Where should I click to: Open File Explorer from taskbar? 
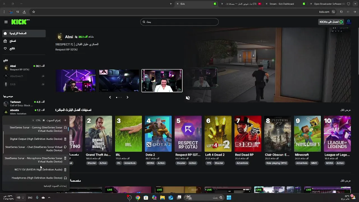click(162, 198)
